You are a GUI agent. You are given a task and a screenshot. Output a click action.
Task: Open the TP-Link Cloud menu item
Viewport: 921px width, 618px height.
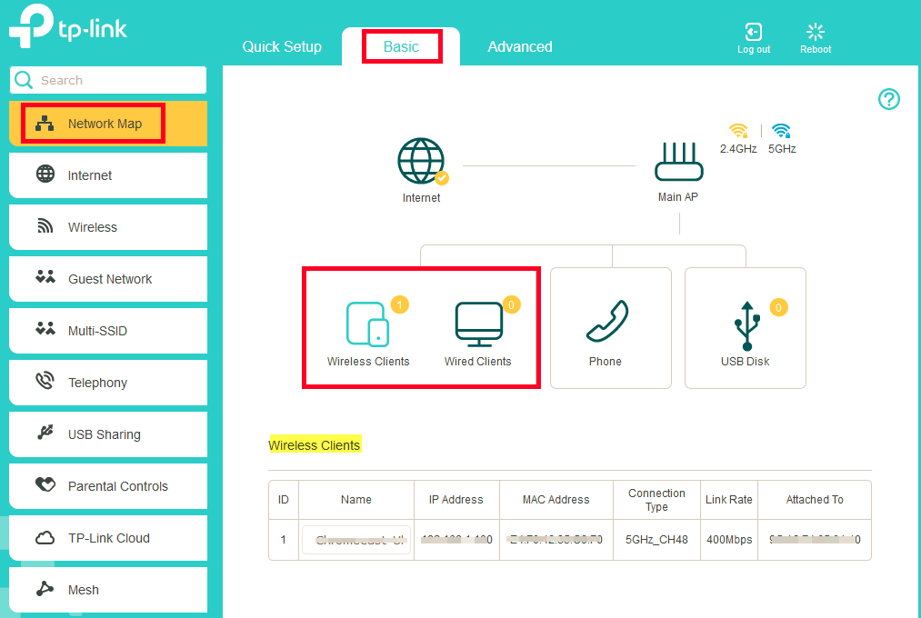coord(108,538)
